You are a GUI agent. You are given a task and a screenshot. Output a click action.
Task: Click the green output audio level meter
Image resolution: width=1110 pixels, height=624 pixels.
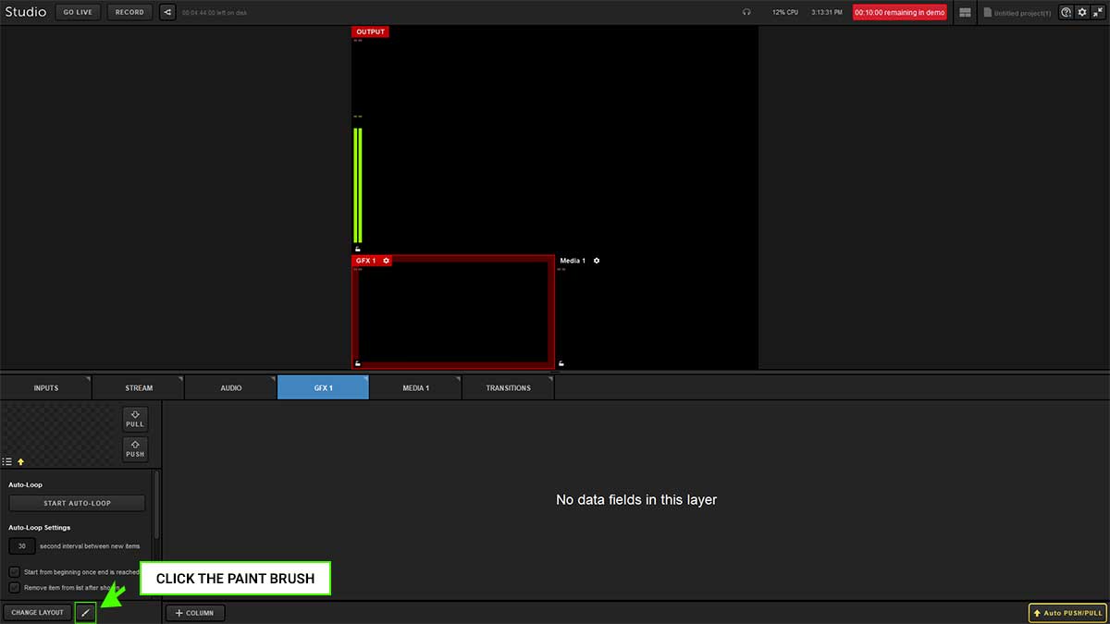(358, 185)
